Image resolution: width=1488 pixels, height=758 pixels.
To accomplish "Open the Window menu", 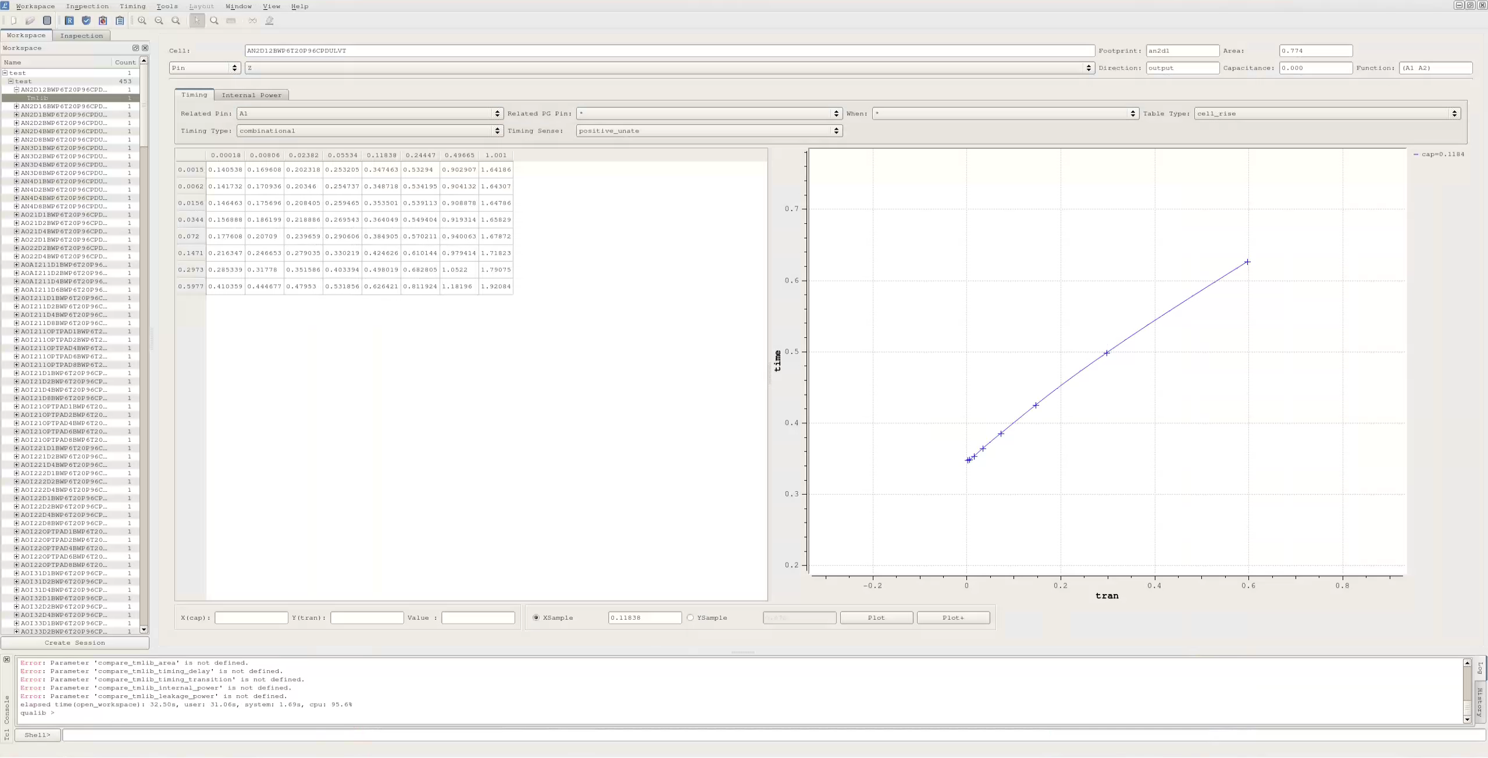I will coord(238,6).
